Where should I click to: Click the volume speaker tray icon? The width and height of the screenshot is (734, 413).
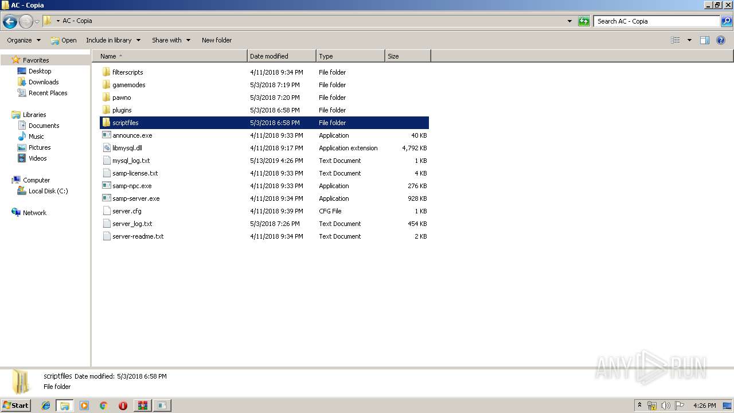[x=666, y=406]
